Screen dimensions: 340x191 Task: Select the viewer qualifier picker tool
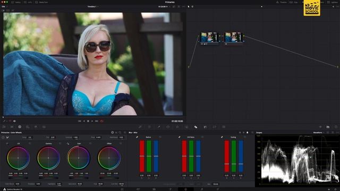[4, 121]
